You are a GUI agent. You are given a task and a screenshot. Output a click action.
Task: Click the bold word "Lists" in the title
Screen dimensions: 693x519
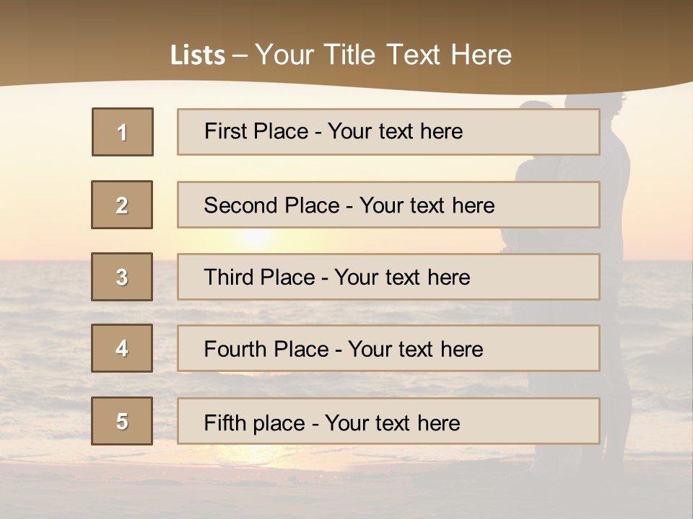point(197,56)
